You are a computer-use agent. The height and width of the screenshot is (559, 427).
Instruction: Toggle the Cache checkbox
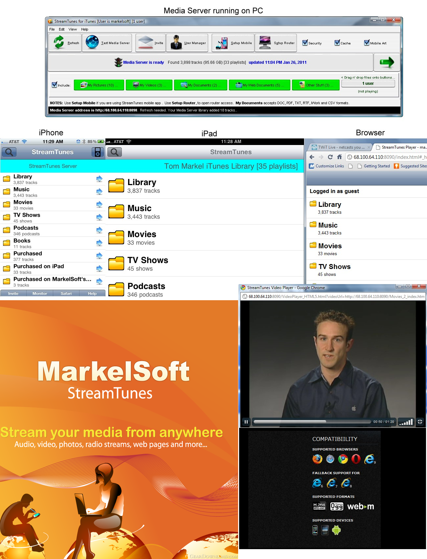click(337, 43)
